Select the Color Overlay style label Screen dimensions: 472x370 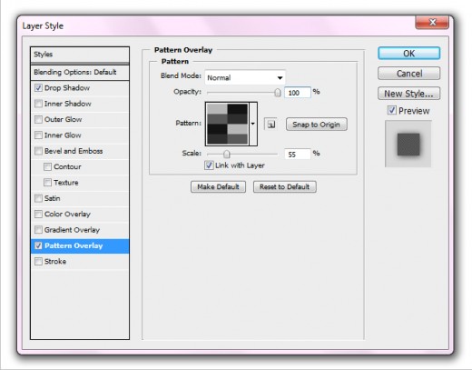tap(67, 214)
